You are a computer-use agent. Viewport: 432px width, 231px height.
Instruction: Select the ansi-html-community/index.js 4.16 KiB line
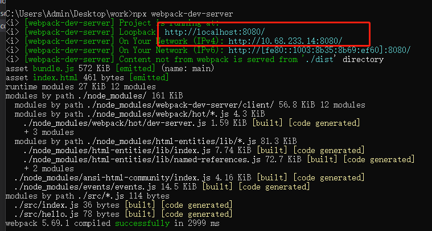(190, 178)
